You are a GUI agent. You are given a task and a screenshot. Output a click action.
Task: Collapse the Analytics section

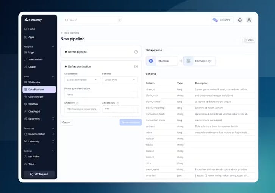pyautogui.click(x=53, y=47)
